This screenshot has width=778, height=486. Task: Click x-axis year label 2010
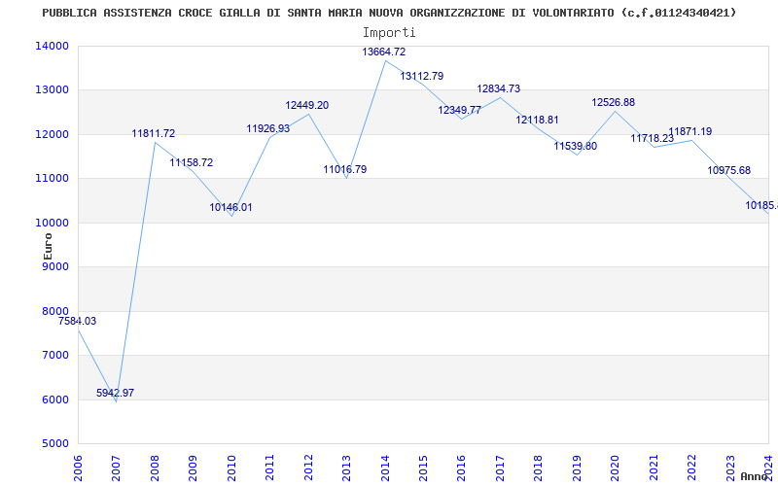[231, 468]
